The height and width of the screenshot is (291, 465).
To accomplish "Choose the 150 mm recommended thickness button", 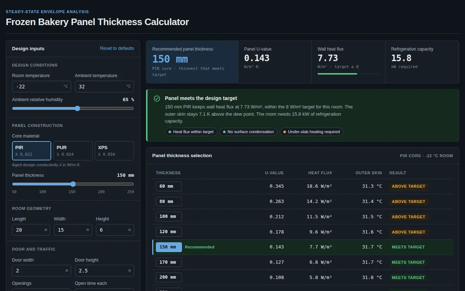I will tap(169, 247).
